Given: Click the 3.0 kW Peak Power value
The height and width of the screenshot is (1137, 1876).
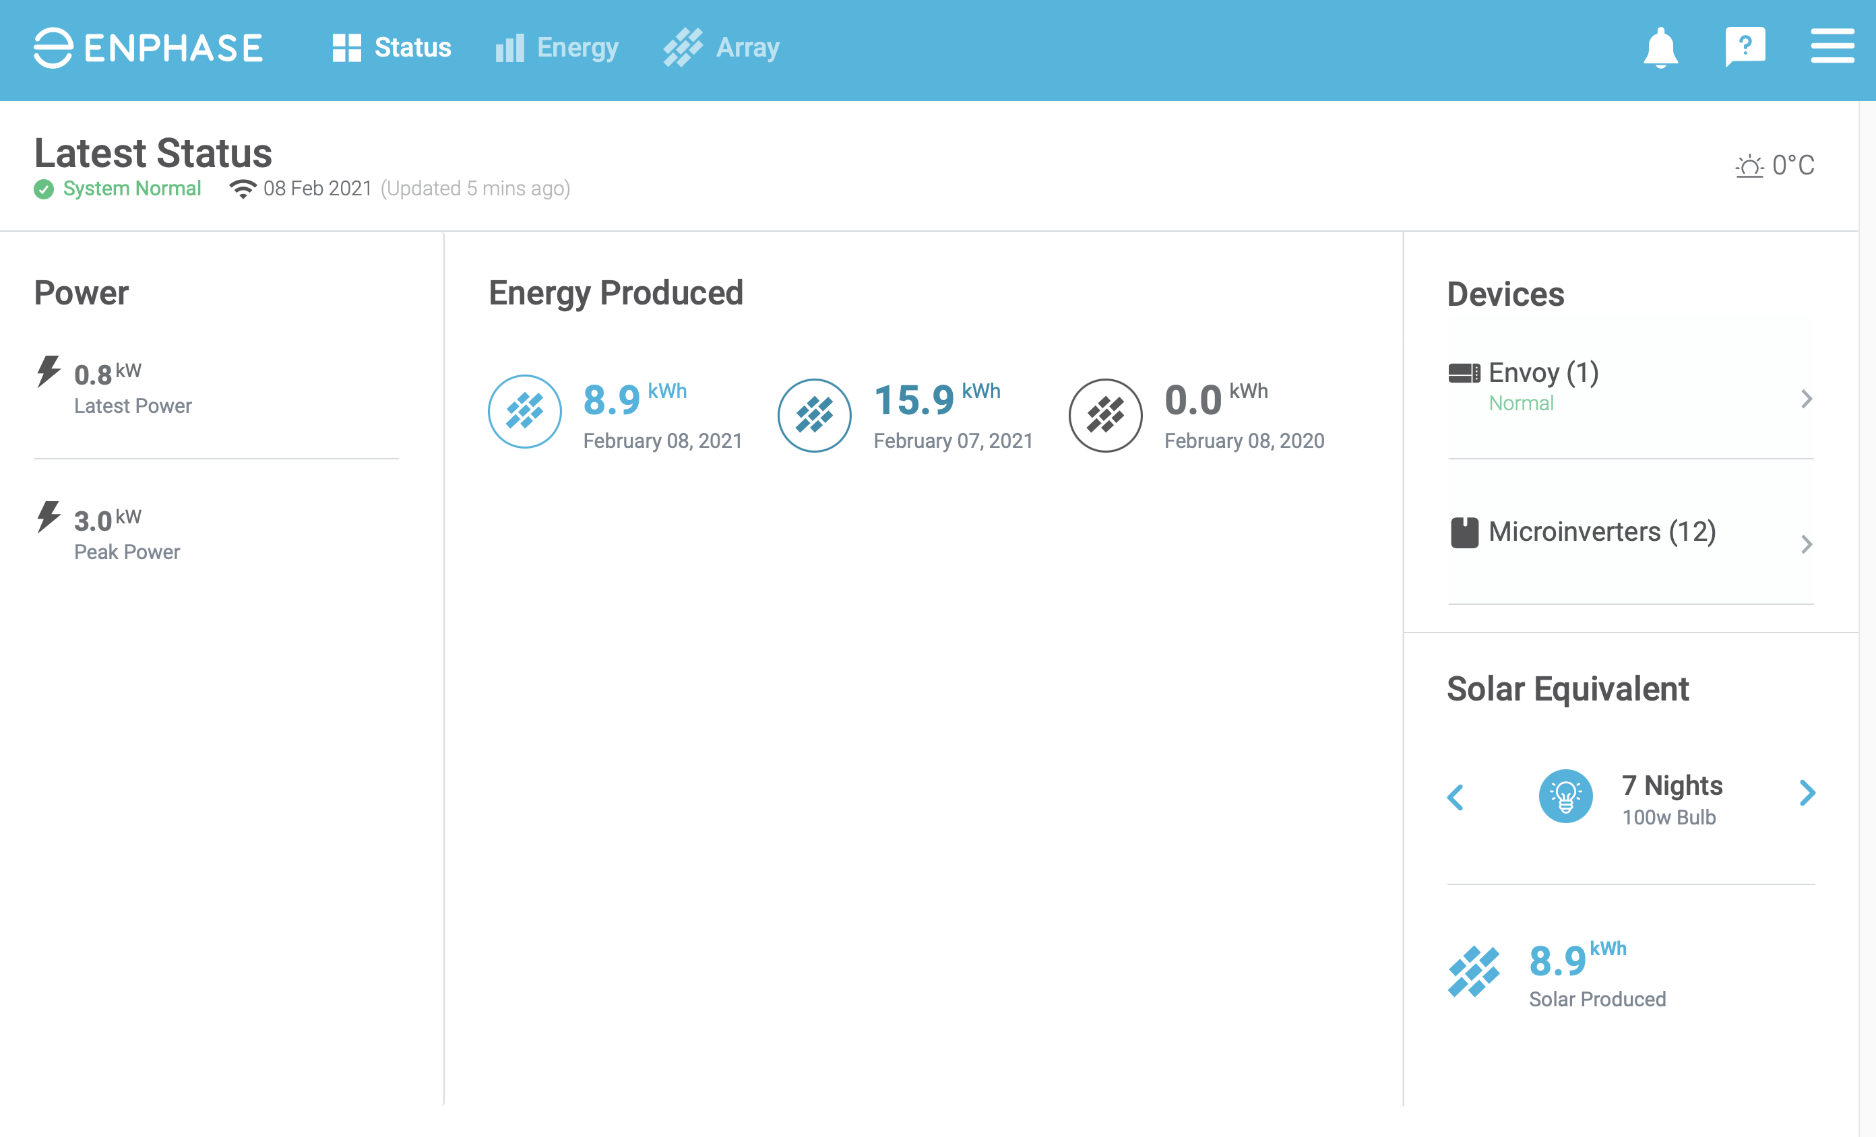Looking at the screenshot, I should coord(107,520).
